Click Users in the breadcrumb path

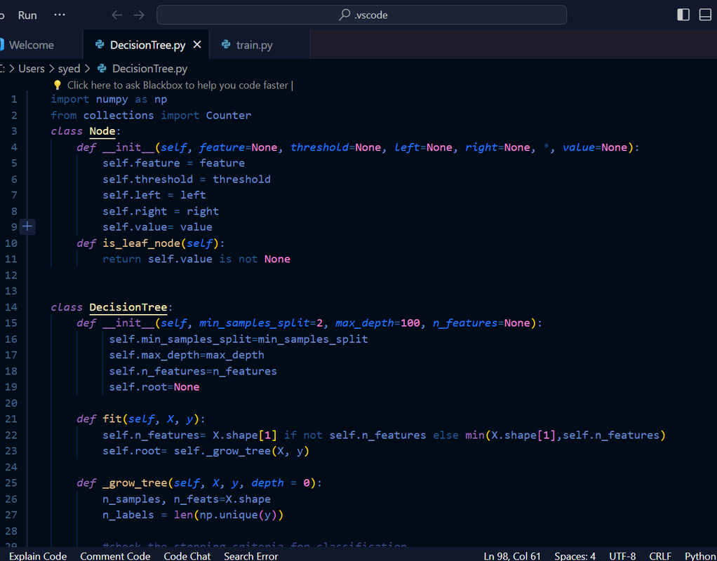(32, 69)
